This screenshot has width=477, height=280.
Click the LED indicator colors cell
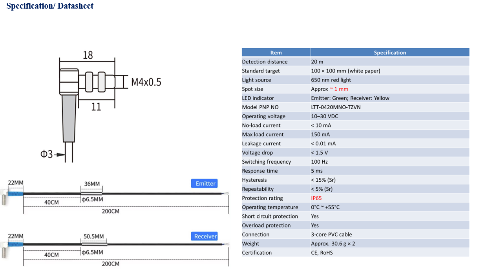[350, 98]
